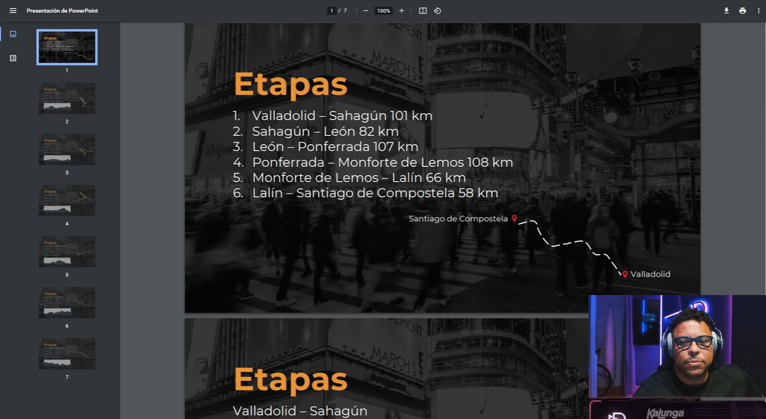Print the presentation document
The width and height of the screenshot is (766, 419).
tap(743, 11)
